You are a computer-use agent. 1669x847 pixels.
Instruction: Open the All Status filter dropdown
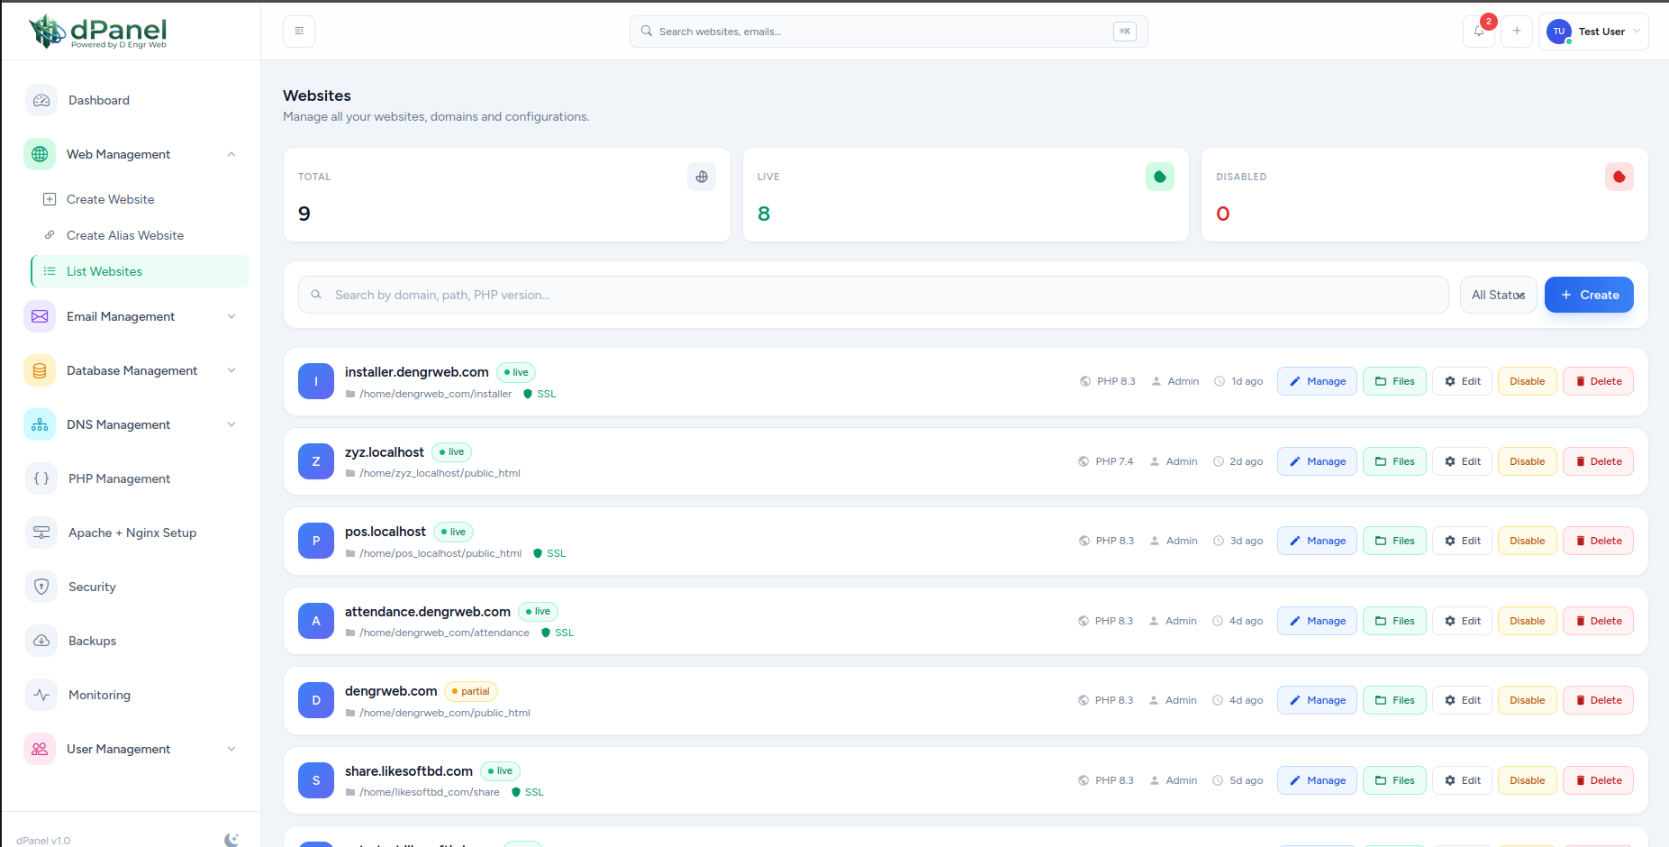[1499, 295]
